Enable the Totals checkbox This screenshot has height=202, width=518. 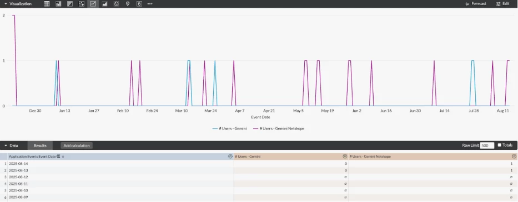coord(499,145)
